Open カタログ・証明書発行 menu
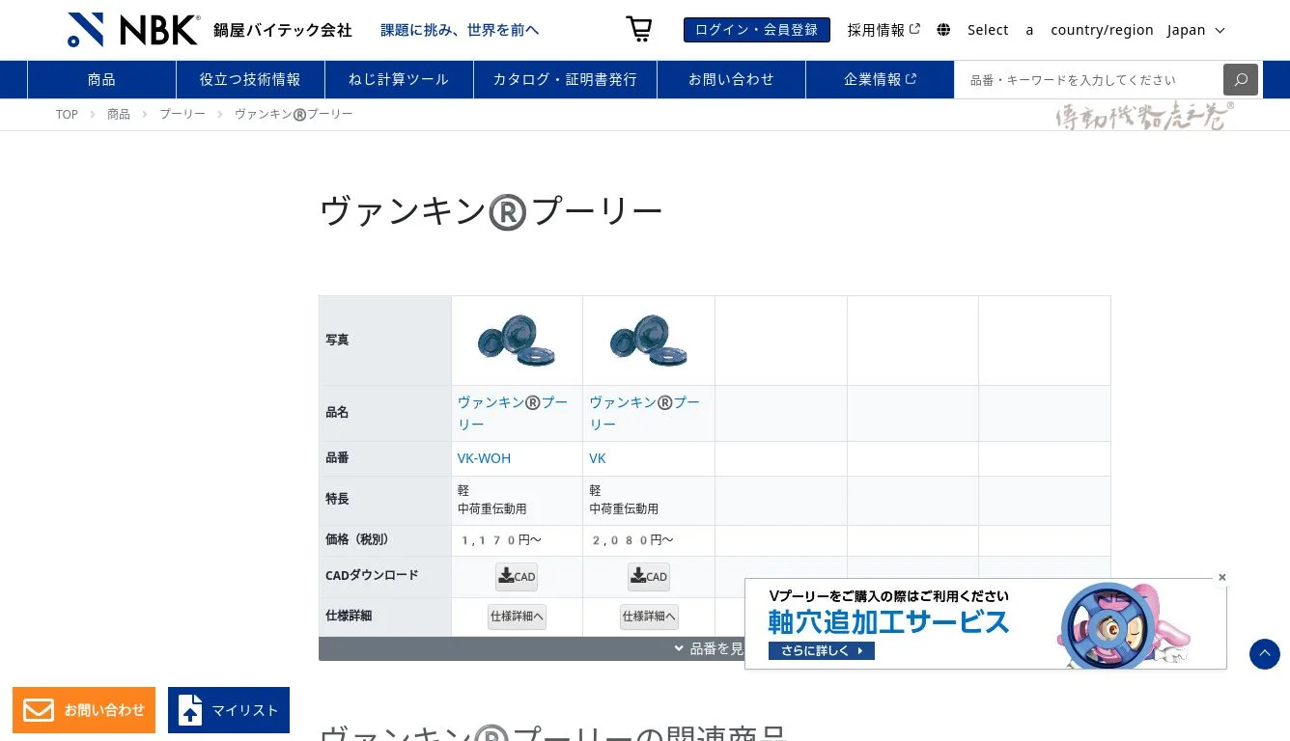The height and width of the screenshot is (741, 1290). tap(565, 79)
